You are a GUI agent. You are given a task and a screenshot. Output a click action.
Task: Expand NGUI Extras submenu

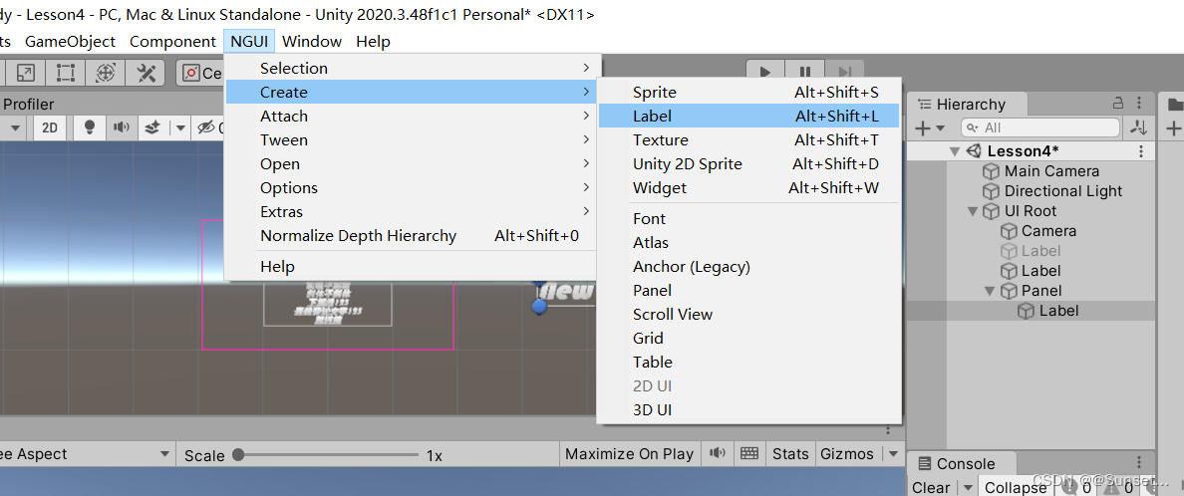tap(413, 211)
